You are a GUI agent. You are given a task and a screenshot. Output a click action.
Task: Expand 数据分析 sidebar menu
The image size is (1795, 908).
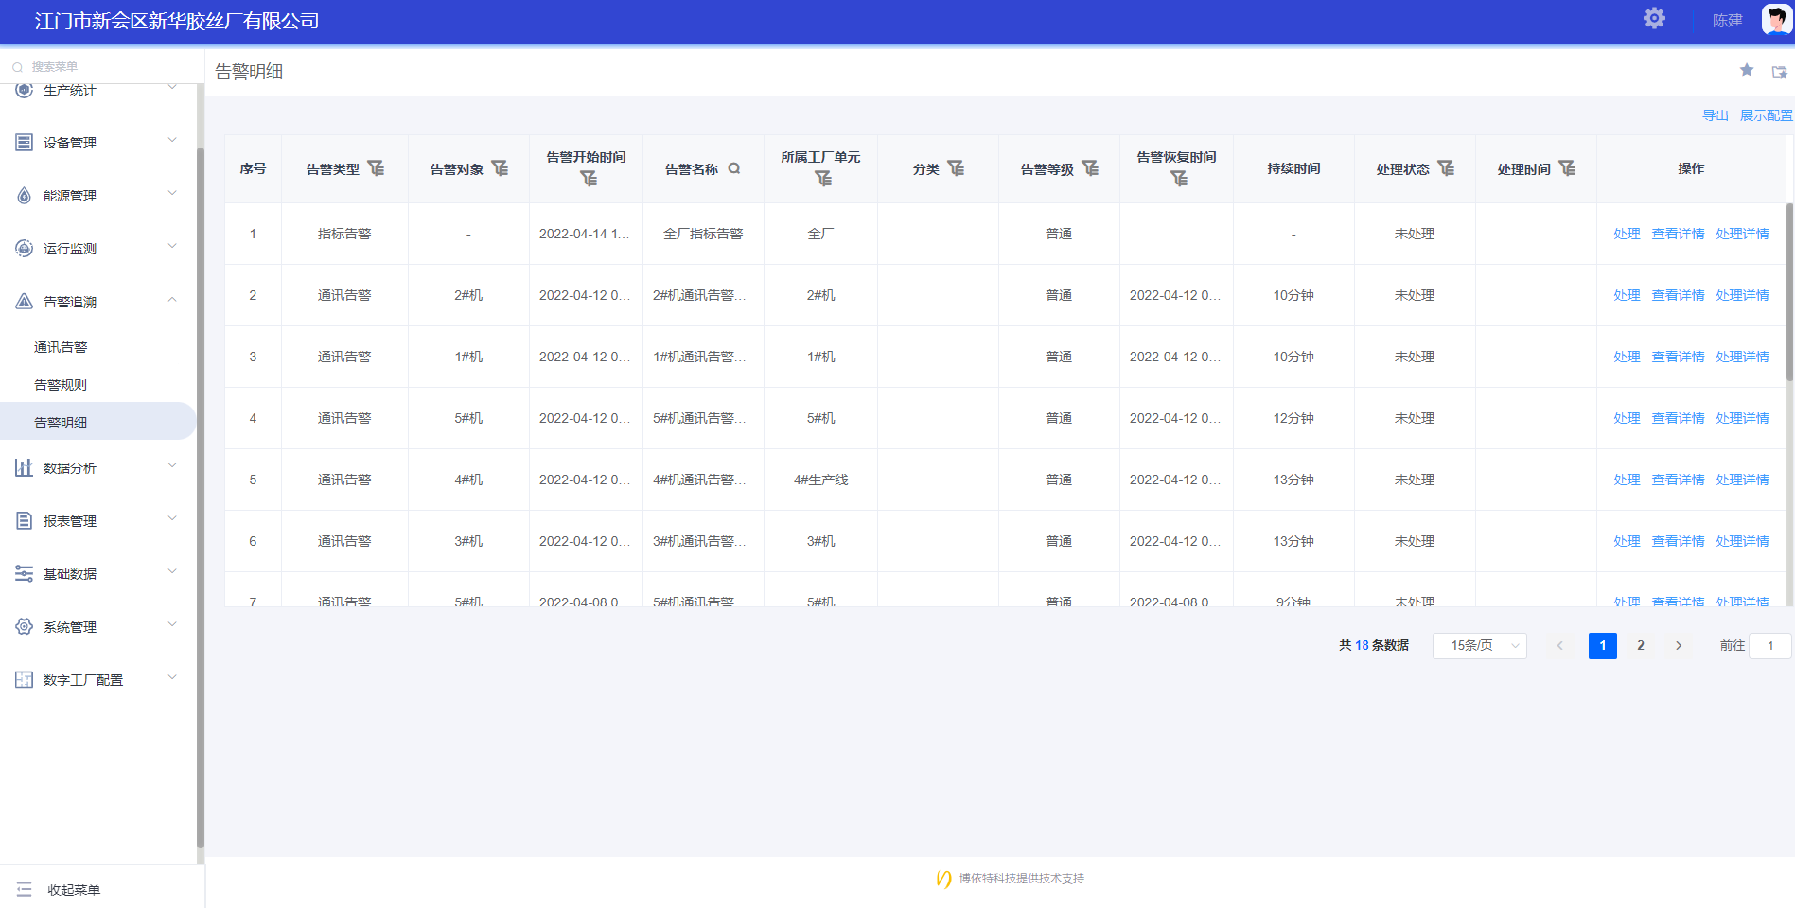97,468
